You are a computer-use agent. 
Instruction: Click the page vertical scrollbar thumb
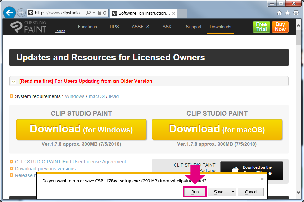coord(298,37)
